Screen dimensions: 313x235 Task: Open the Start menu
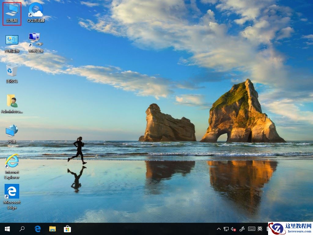click(6, 229)
